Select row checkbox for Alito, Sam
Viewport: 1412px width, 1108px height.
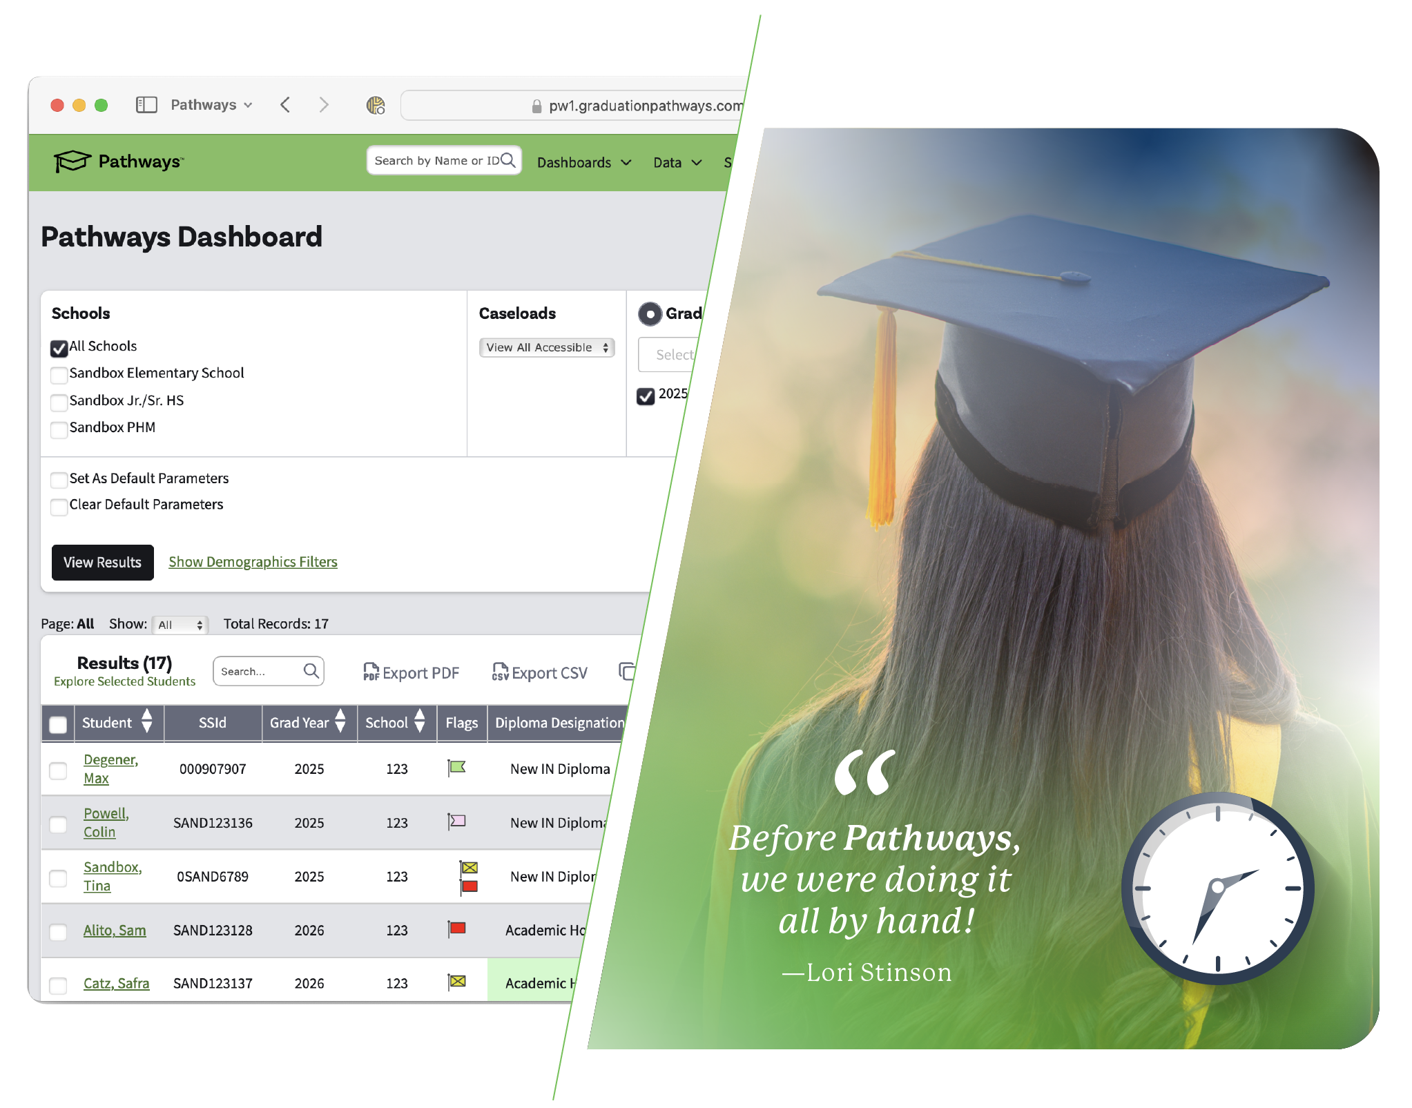[x=58, y=932]
